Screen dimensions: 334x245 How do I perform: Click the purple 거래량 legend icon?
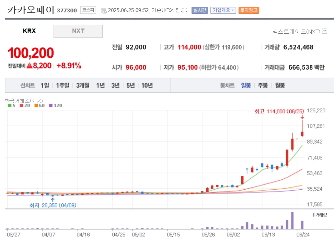[x=313, y=214]
